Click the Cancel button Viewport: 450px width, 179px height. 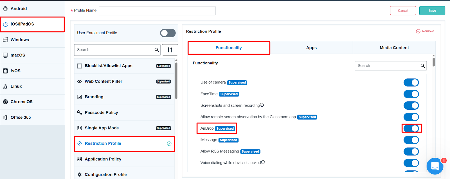403,11
